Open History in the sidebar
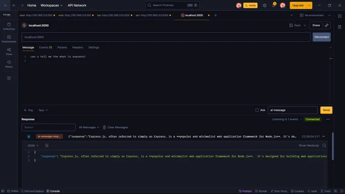 coord(9,64)
